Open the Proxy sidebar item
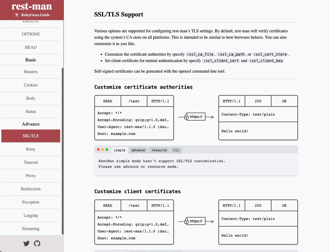The width and height of the screenshot is (329, 252). tap(31, 176)
